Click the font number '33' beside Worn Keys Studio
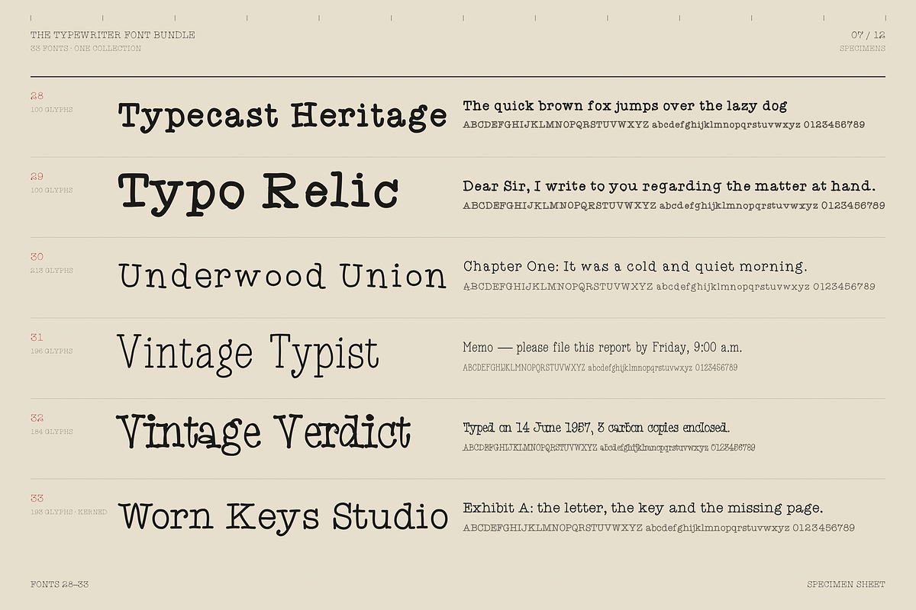The height and width of the screenshot is (610, 916). point(37,499)
